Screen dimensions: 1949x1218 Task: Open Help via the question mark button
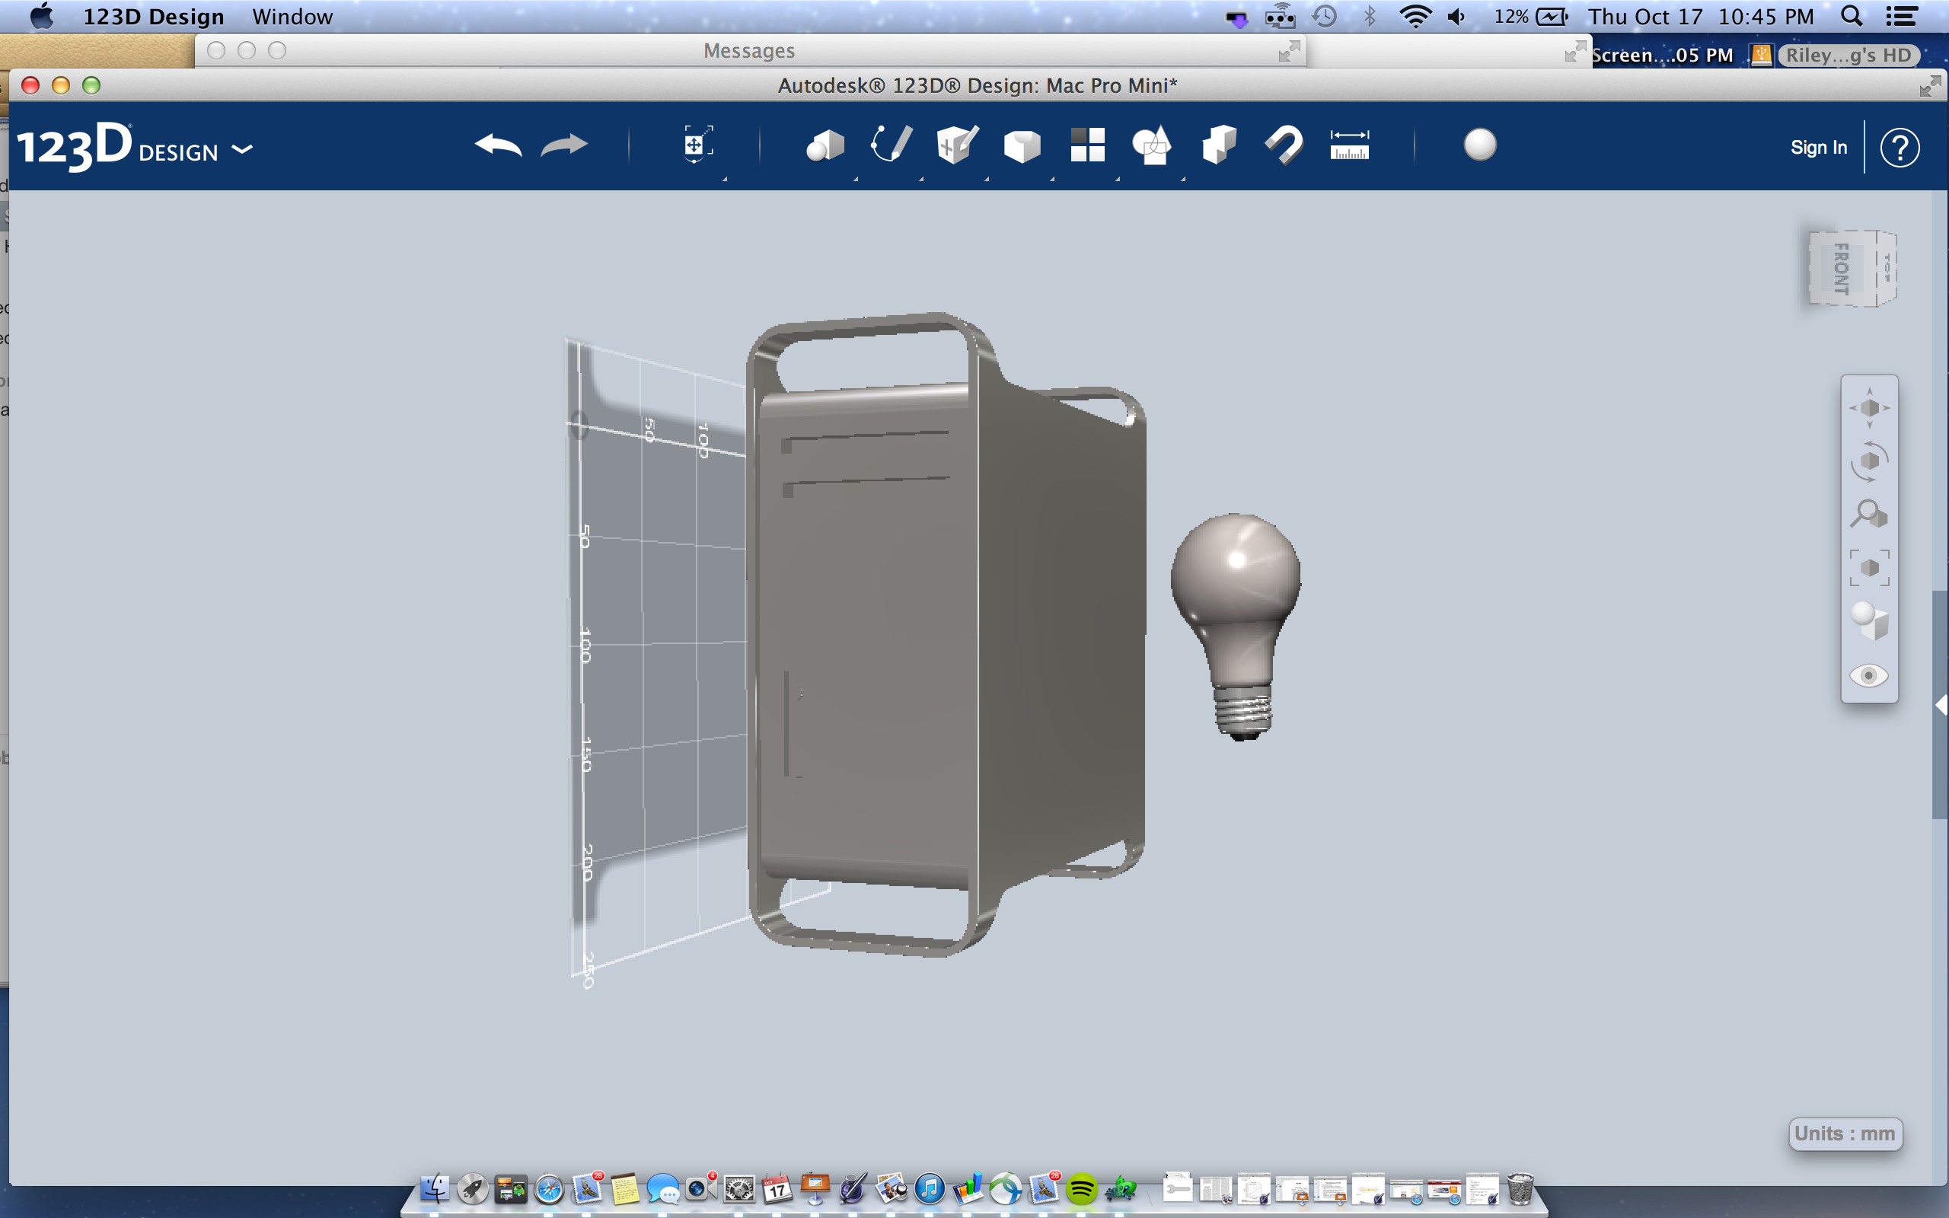coord(1900,147)
